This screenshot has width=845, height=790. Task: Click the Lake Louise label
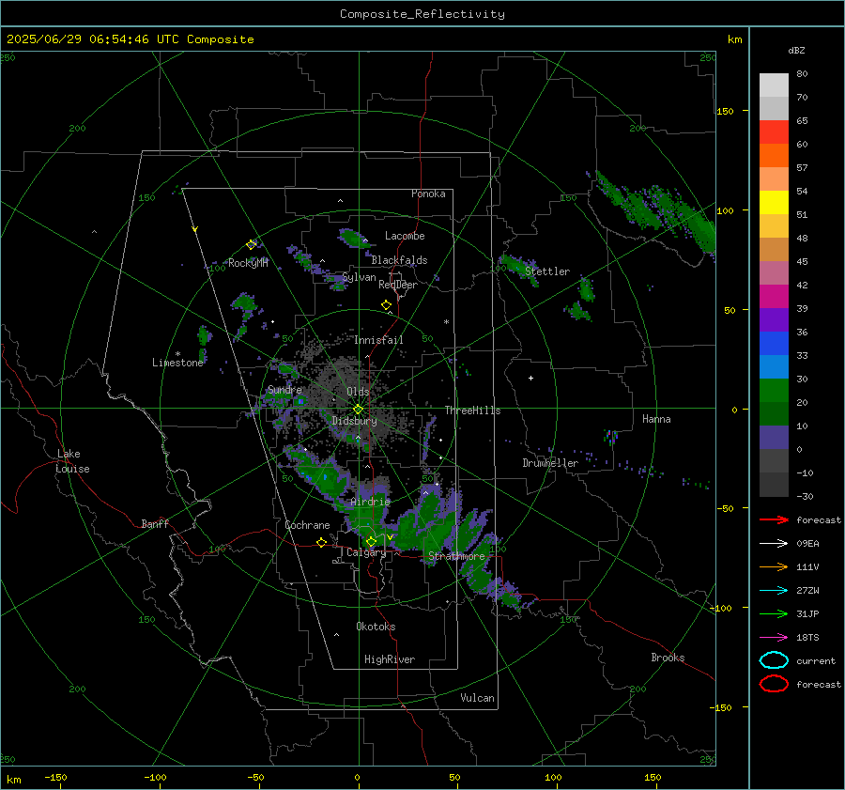(x=72, y=461)
